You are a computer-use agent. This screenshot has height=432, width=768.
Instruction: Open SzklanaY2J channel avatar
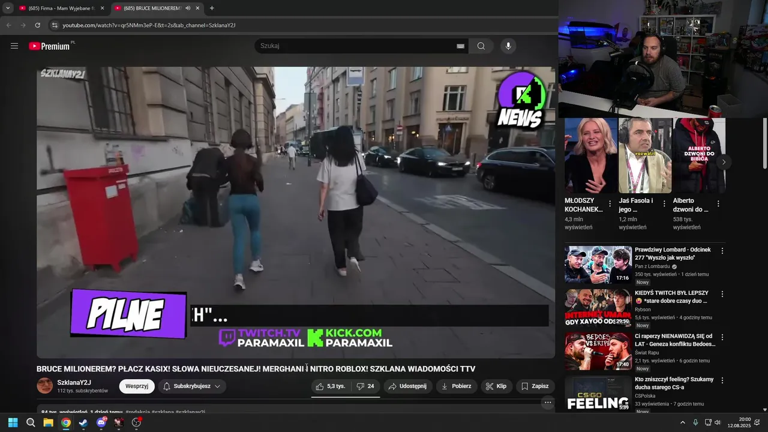[45, 386]
